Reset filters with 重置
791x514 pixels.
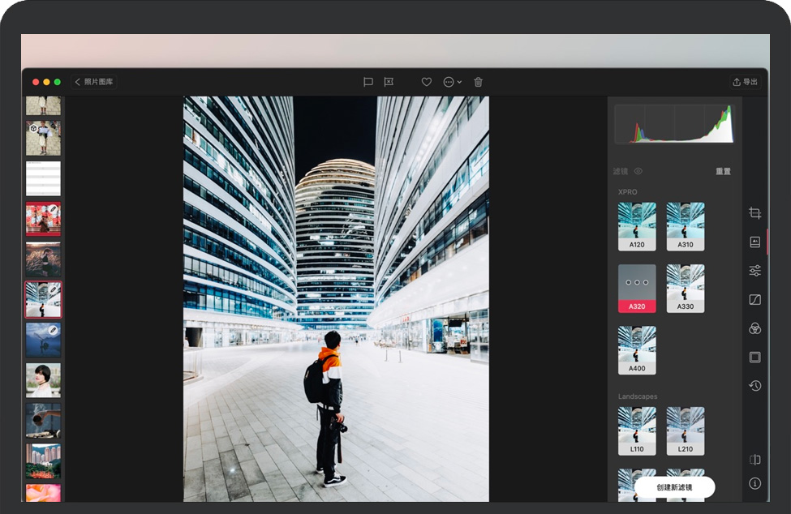[723, 172]
